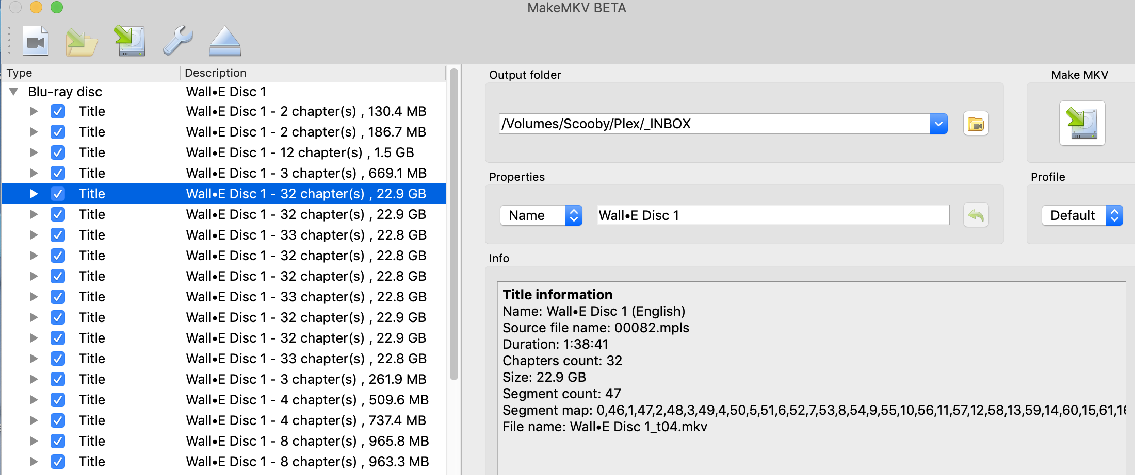This screenshot has width=1135, height=475.
Task: Toggle checkbox for 737.4 MB title
Action: (58, 420)
